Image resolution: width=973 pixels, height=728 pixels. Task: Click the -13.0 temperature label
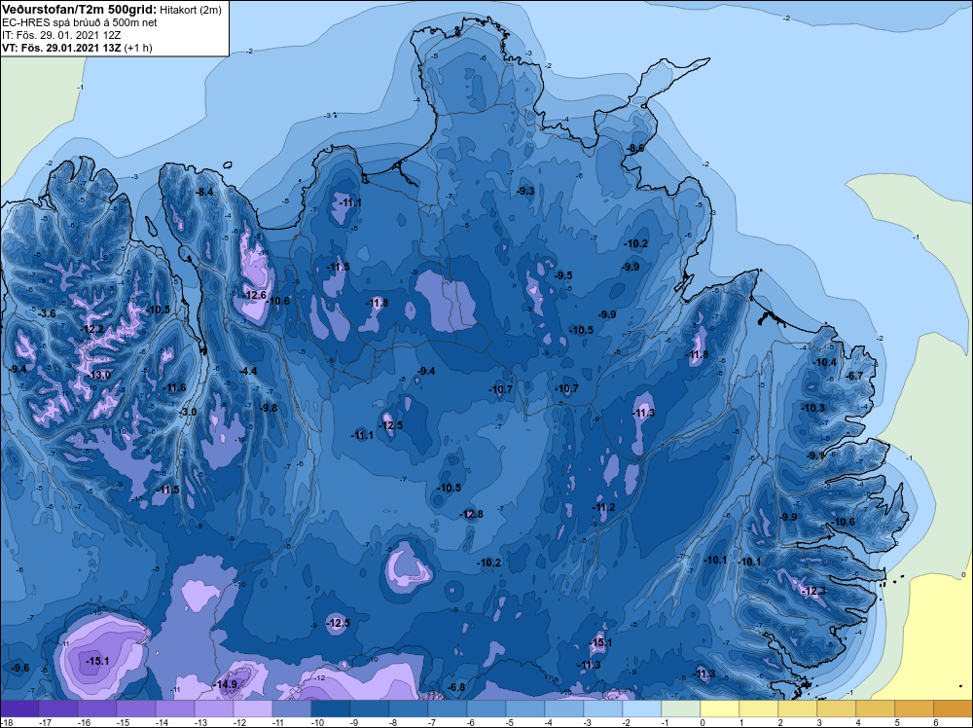100,375
